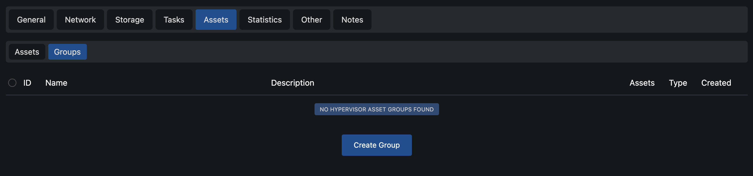
Task: Click the No Hypervisor Asset Groups Found badge
Action: tap(377, 109)
